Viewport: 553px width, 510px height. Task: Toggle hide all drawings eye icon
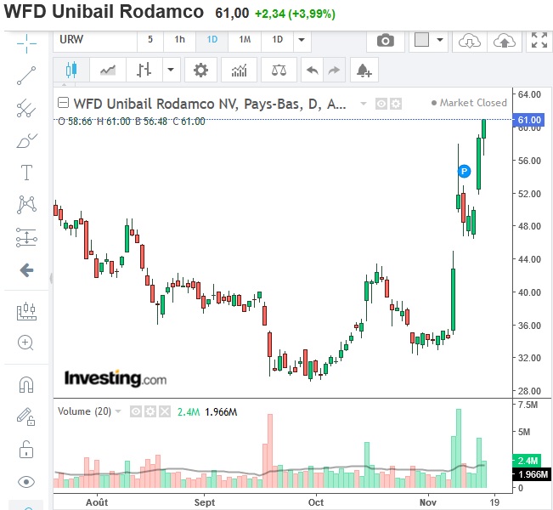pos(26,482)
